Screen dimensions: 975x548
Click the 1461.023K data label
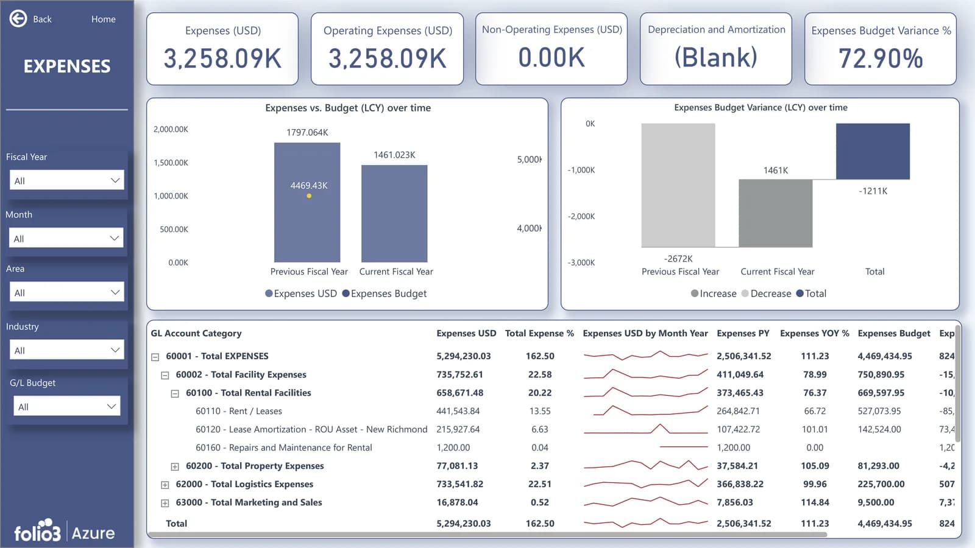(x=394, y=155)
